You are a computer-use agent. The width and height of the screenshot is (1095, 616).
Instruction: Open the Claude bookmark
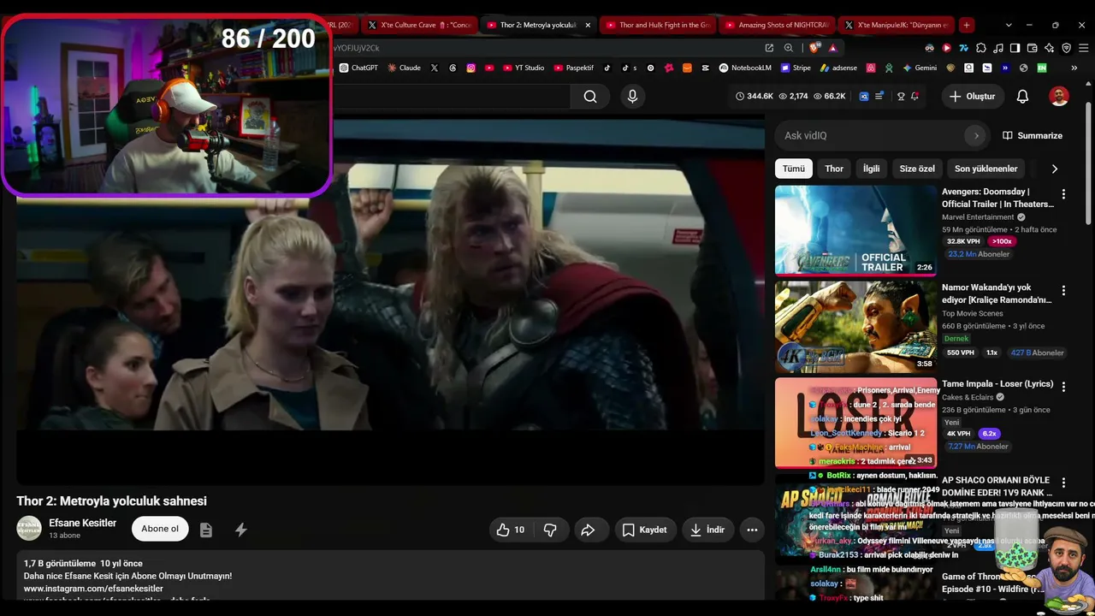pyautogui.click(x=404, y=68)
